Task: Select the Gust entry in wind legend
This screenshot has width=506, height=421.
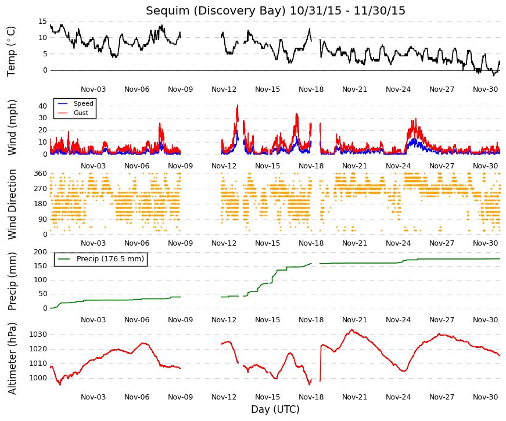Action: (81, 113)
